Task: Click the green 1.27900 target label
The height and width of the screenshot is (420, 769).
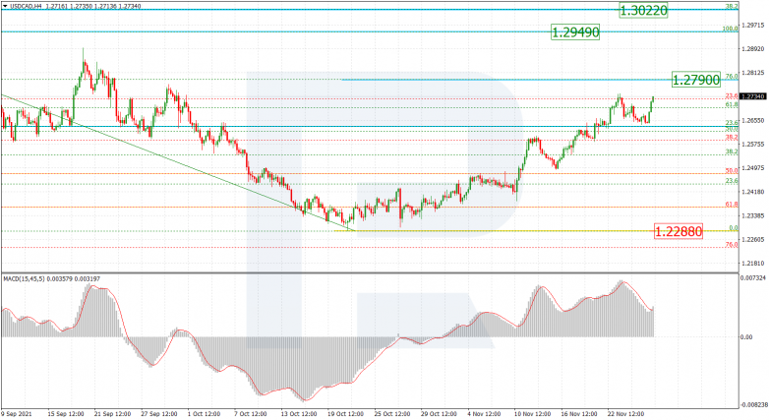Action: [695, 80]
